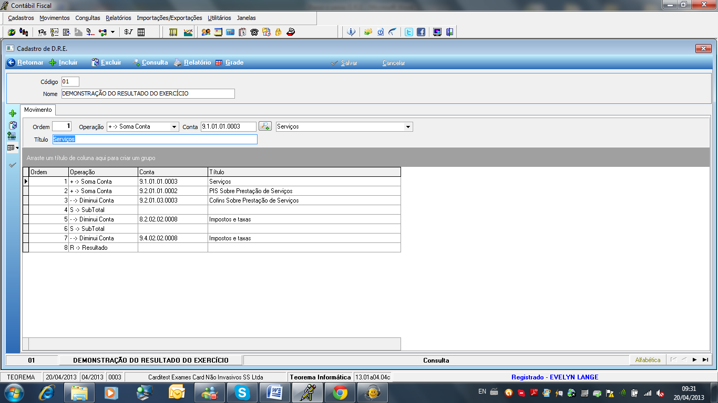Screen dimensions: 718x403
Task: Click the Alfabética button in the status bar
Action: pyautogui.click(x=648, y=360)
